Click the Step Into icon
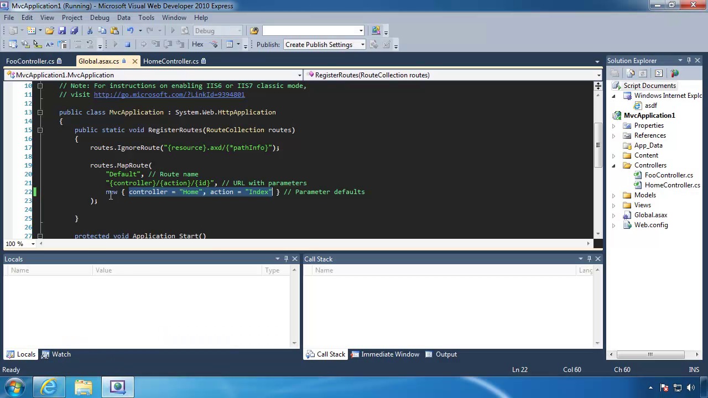 (156, 45)
